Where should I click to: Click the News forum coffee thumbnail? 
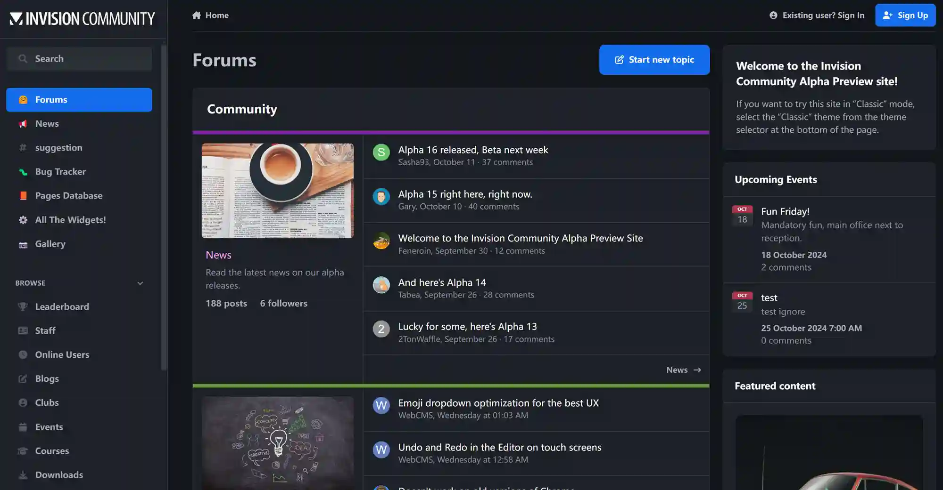click(x=277, y=191)
